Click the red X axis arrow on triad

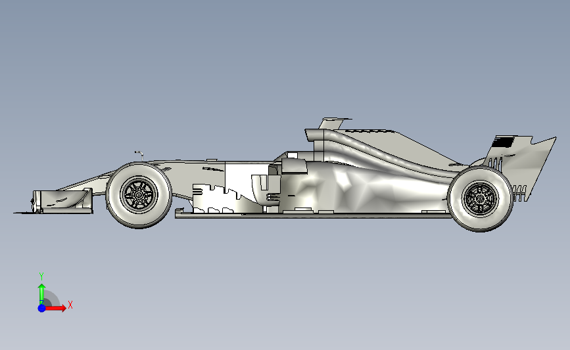[x=55, y=308]
